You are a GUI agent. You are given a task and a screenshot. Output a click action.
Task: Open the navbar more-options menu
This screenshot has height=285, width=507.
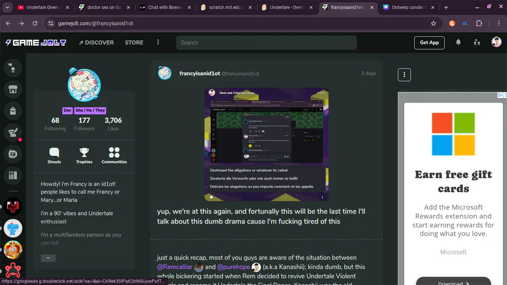coord(158,42)
